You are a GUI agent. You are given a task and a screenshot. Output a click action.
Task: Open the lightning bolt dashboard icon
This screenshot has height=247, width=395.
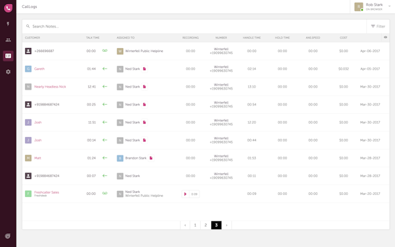pos(8,24)
